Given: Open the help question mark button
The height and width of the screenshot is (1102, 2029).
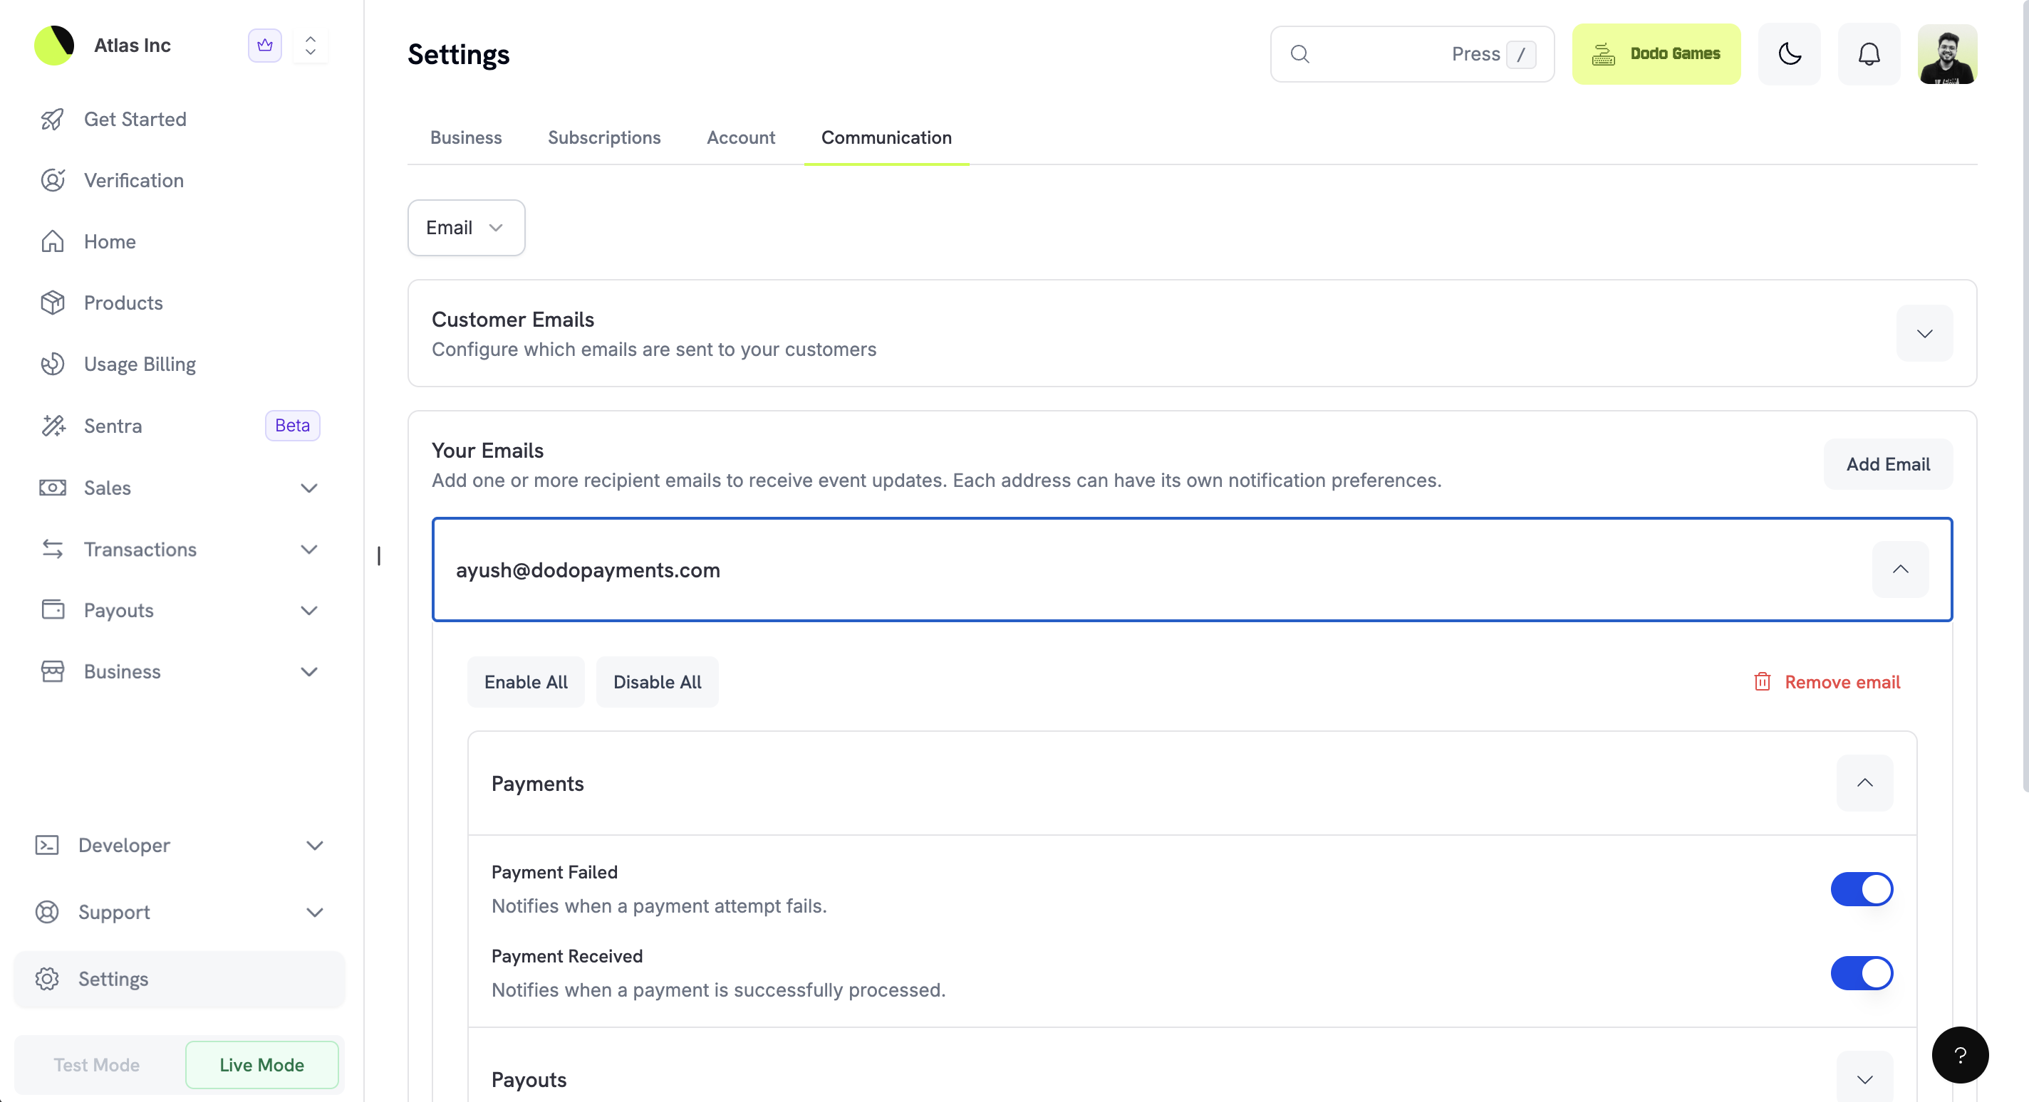Looking at the screenshot, I should [1959, 1055].
